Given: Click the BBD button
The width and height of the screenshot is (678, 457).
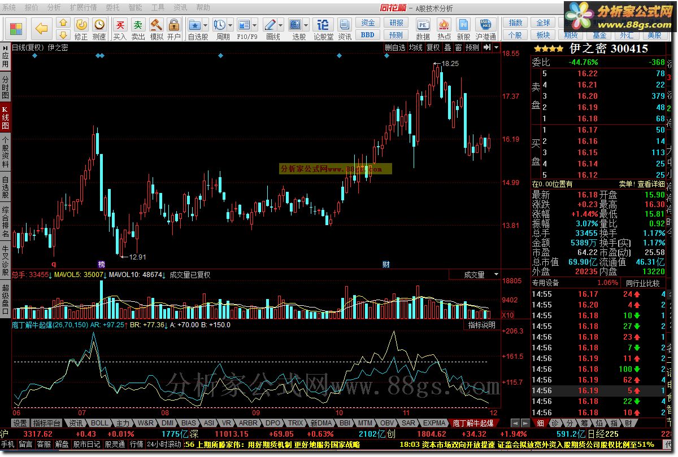Looking at the screenshot, I should coord(368,35).
